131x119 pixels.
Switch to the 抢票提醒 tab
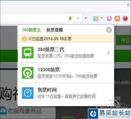pos(55,30)
